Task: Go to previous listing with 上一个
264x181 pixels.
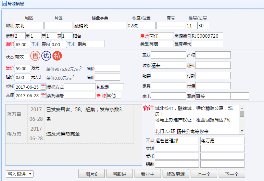Action: pyautogui.click(x=203, y=174)
